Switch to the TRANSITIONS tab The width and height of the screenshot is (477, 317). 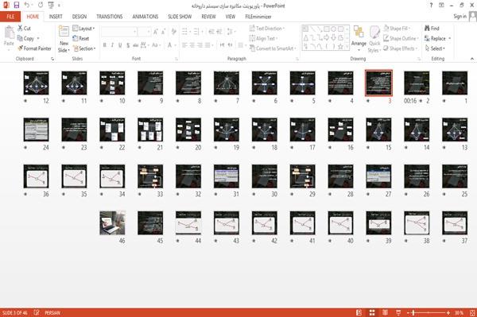(110, 17)
